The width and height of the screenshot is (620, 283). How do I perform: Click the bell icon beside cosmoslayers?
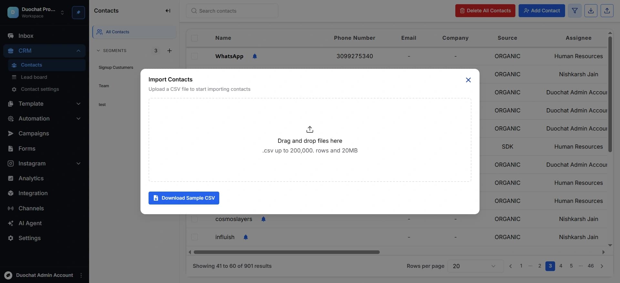click(263, 219)
